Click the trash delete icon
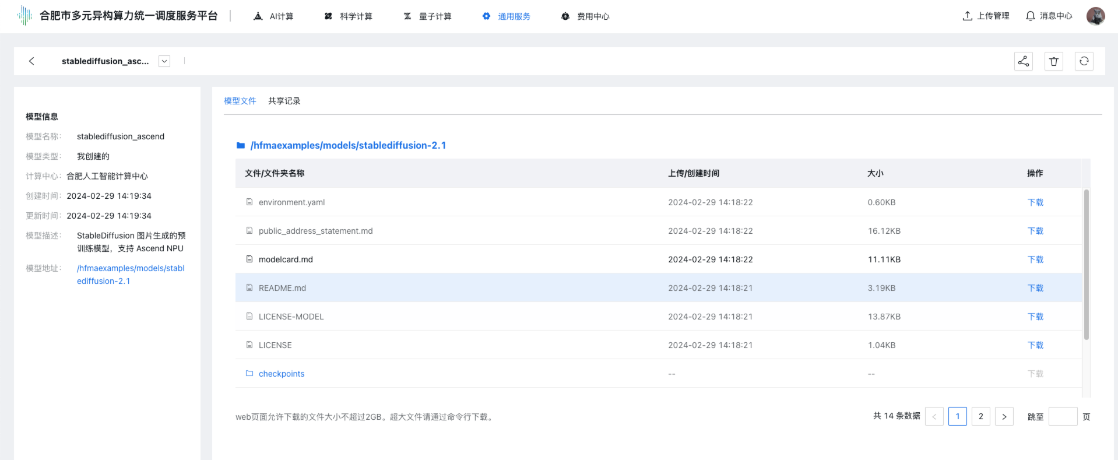The image size is (1118, 460). (1053, 61)
